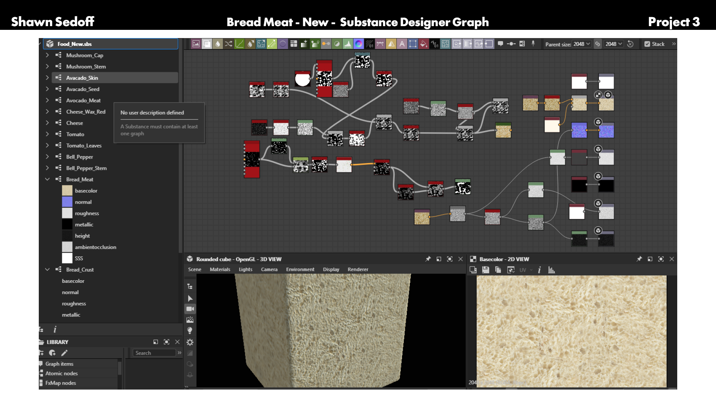This screenshot has height=403, width=716.
Task: Add a Warp node from the toolbar
Action: [445, 44]
